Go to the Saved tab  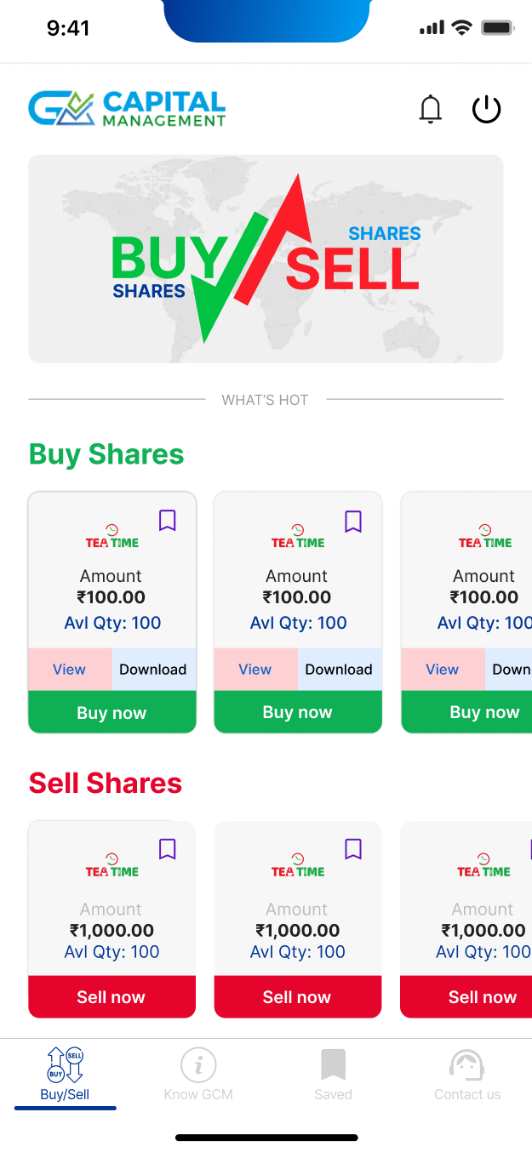click(333, 1075)
